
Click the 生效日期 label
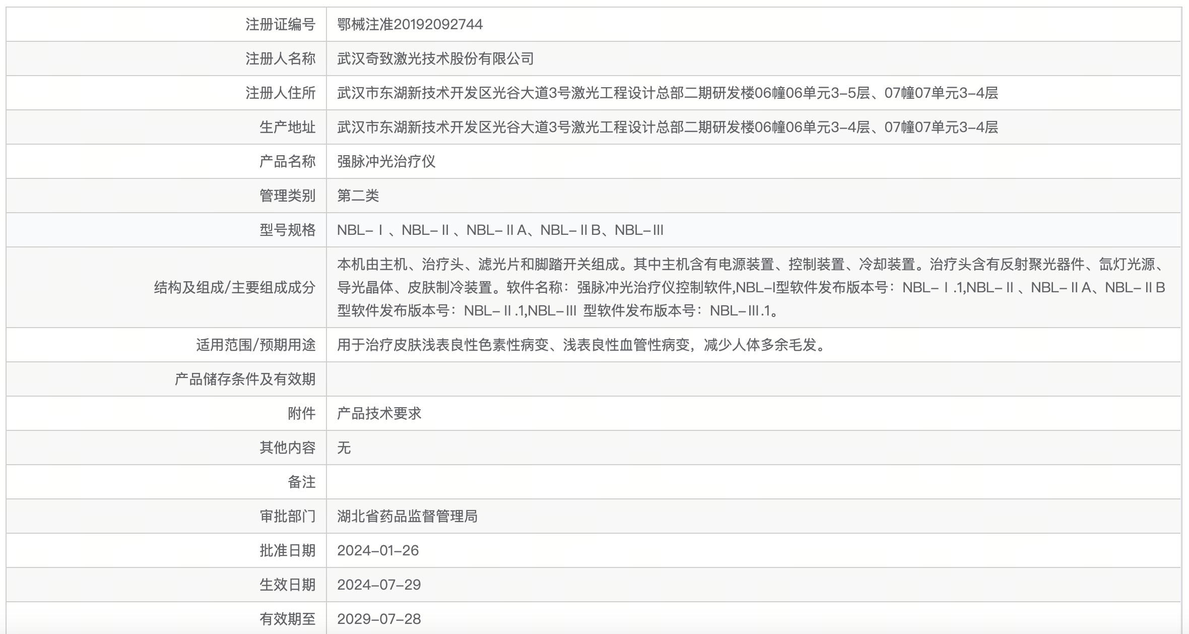287,585
